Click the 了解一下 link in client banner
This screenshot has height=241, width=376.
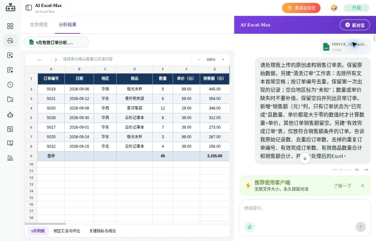(x=343, y=186)
